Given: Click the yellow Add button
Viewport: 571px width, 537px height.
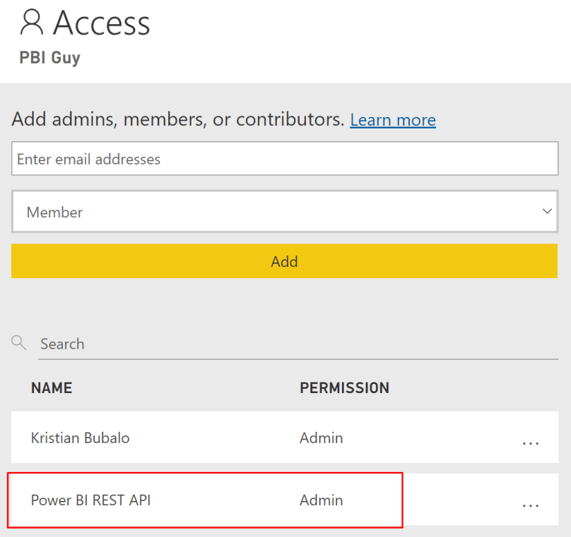Looking at the screenshot, I should pos(284,261).
